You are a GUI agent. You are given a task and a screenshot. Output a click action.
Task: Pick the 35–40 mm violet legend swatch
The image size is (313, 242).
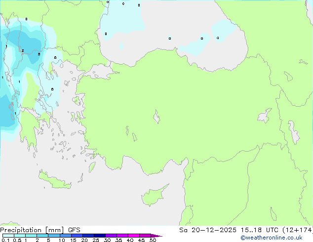pyautogui.click(x=122, y=236)
